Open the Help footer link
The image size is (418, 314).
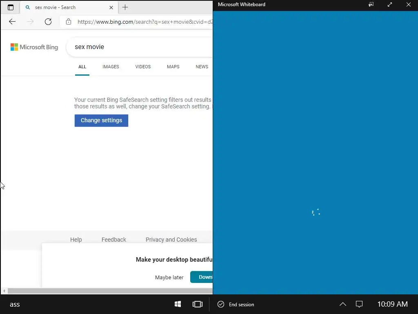tap(76, 240)
